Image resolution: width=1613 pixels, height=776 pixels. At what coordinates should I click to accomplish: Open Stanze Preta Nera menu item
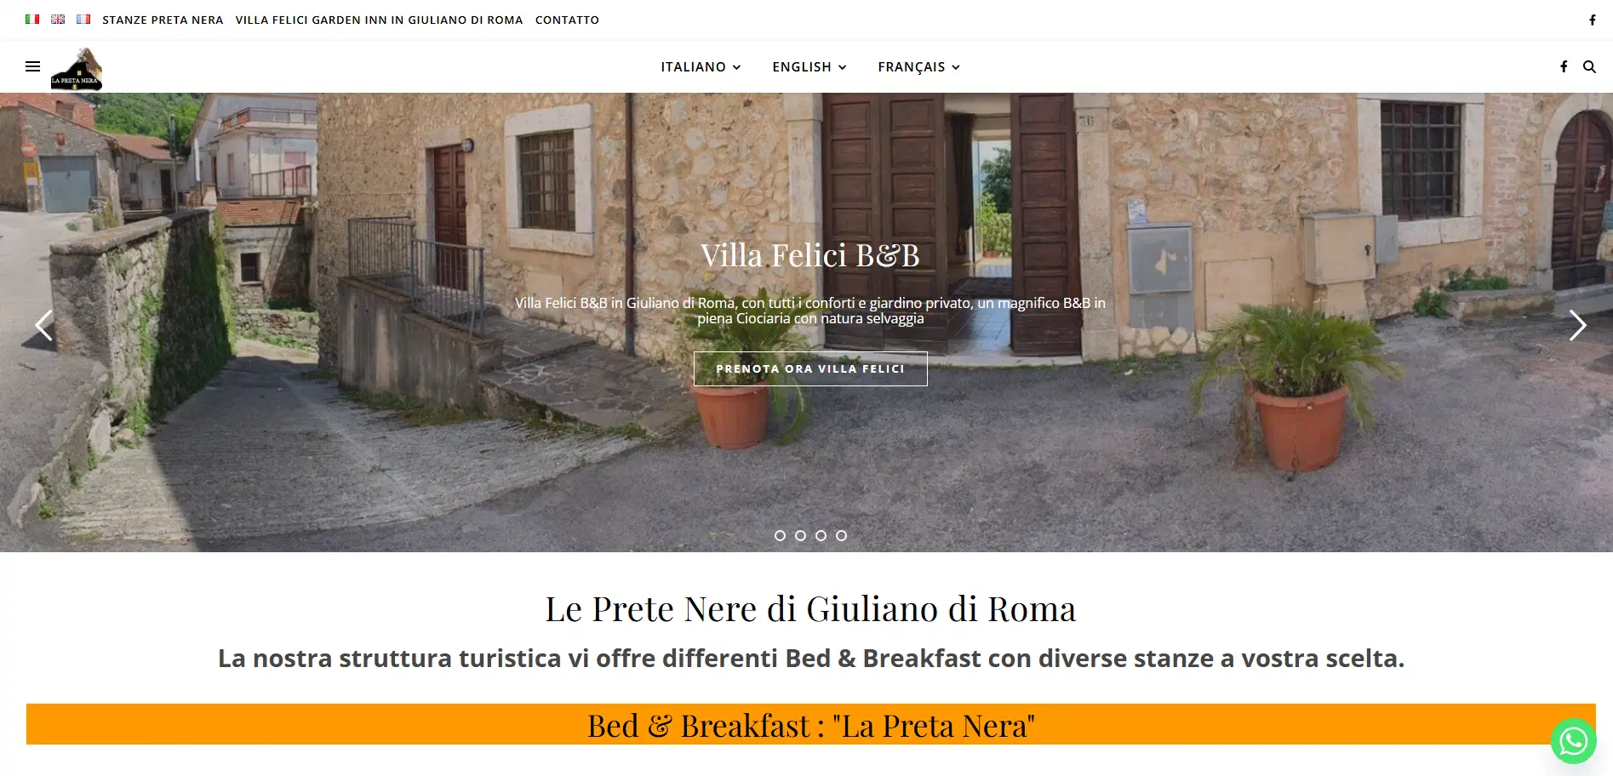163,20
